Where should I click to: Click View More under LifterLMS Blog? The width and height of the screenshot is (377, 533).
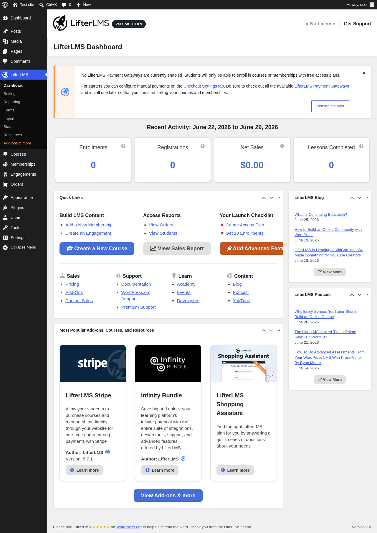(x=330, y=272)
